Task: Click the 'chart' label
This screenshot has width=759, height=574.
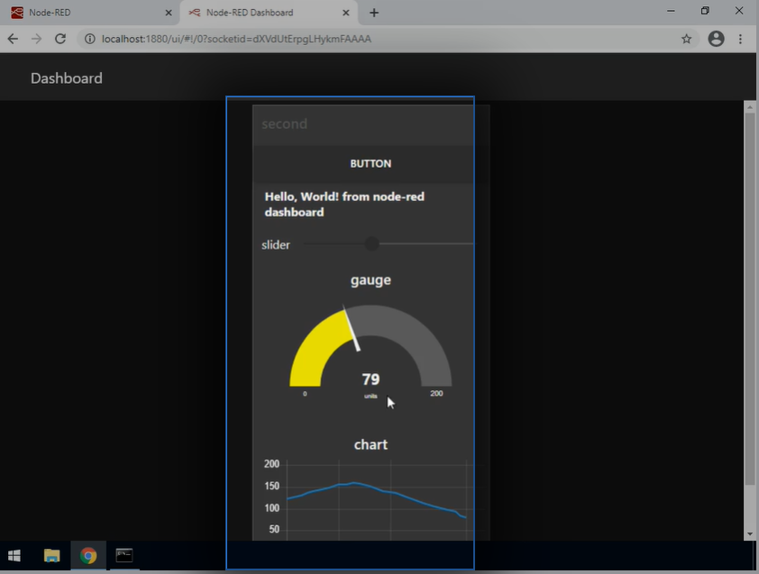Action: pos(370,444)
